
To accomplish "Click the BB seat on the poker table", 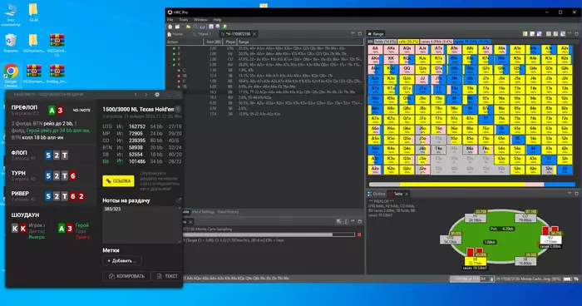I will click(476, 261).
